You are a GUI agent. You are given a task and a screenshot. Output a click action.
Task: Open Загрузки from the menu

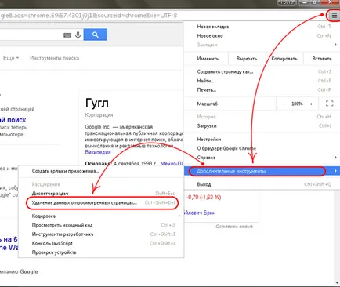pos(262,125)
